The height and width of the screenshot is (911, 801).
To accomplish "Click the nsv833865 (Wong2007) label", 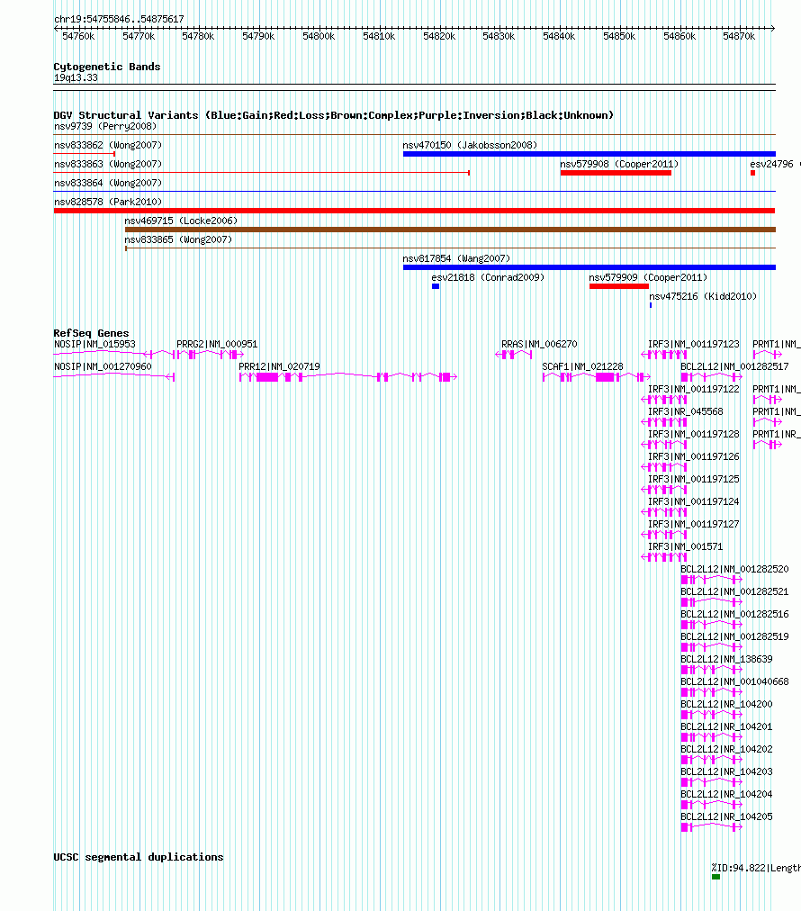I will coord(178,239).
